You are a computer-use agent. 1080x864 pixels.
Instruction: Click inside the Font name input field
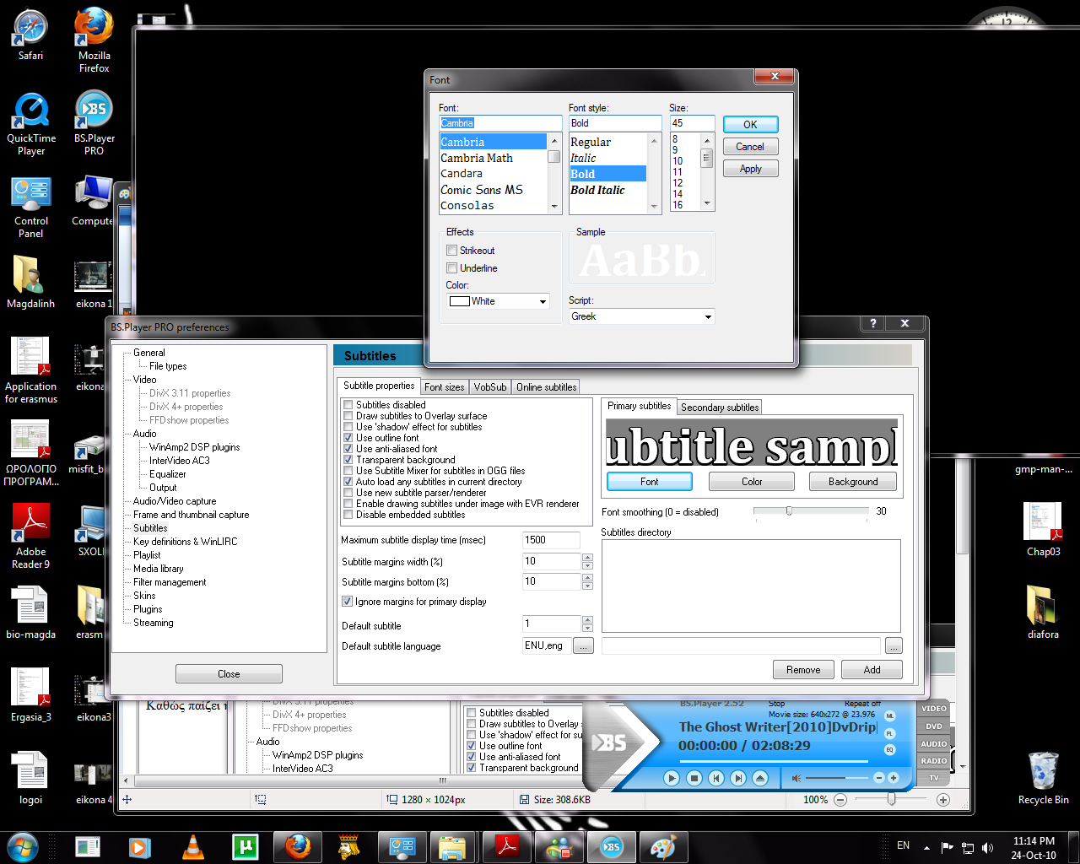click(499, 122)
